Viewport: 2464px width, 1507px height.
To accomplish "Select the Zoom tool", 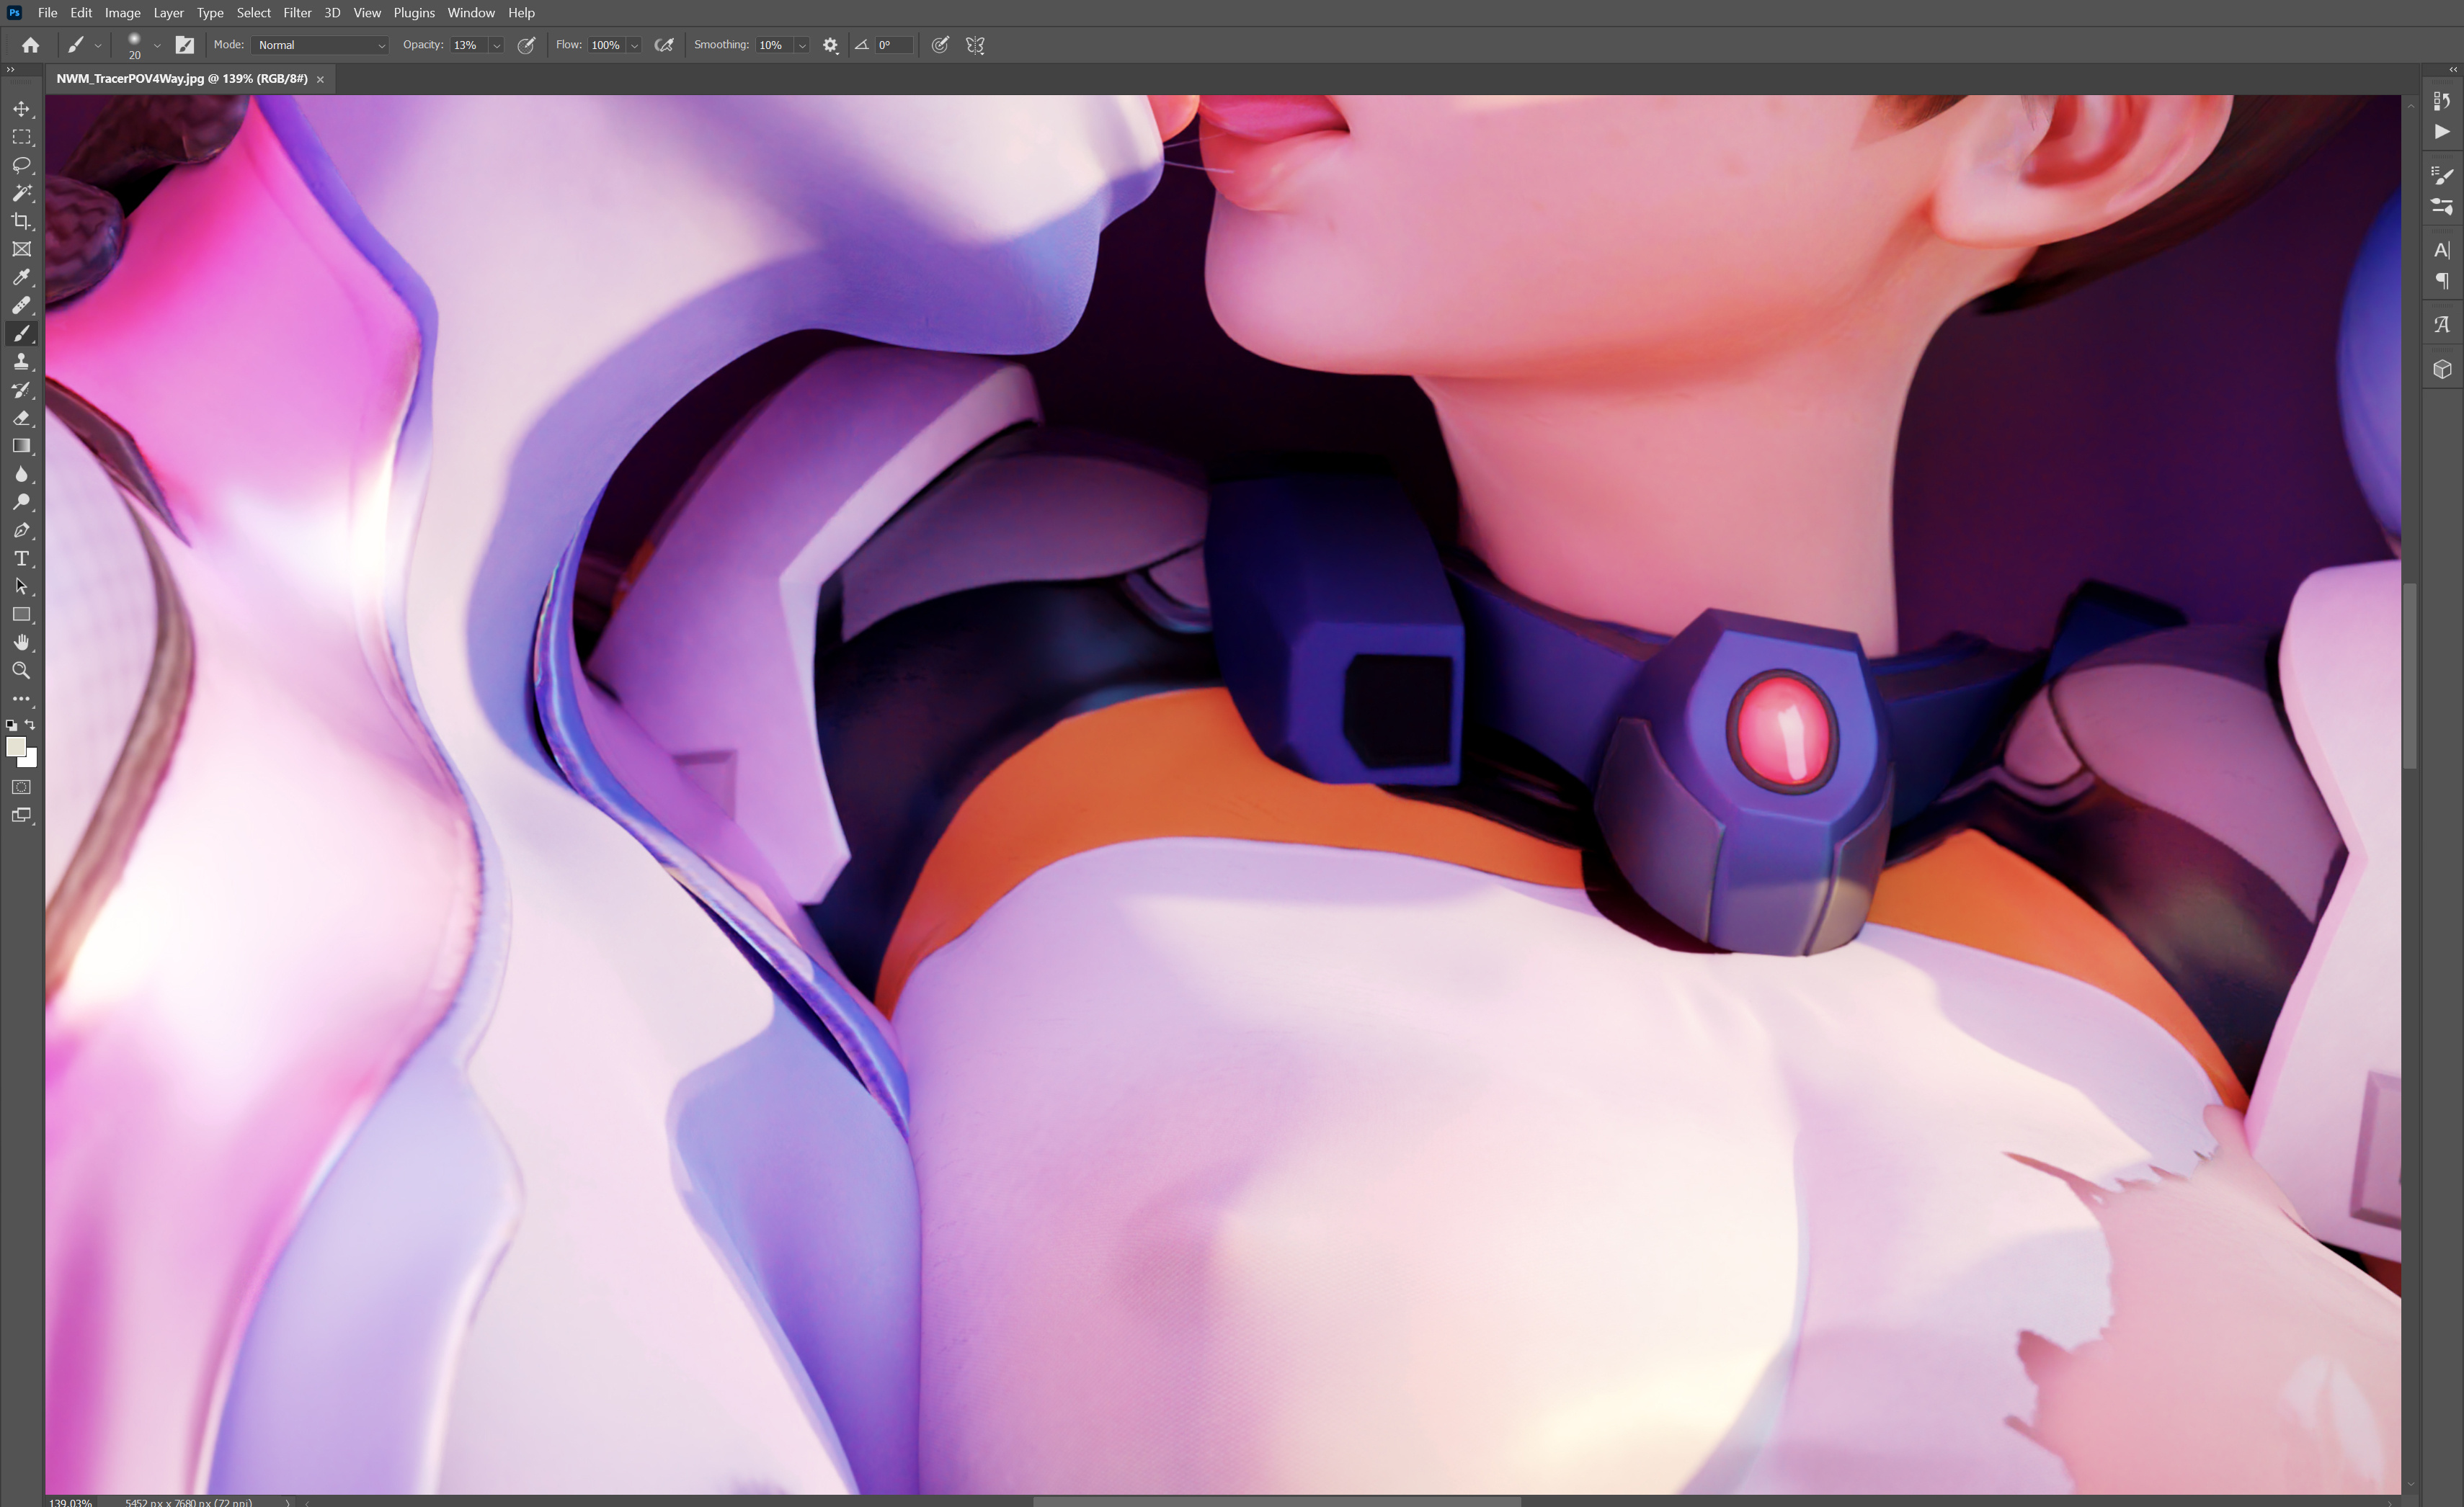I will coord(21,671).
